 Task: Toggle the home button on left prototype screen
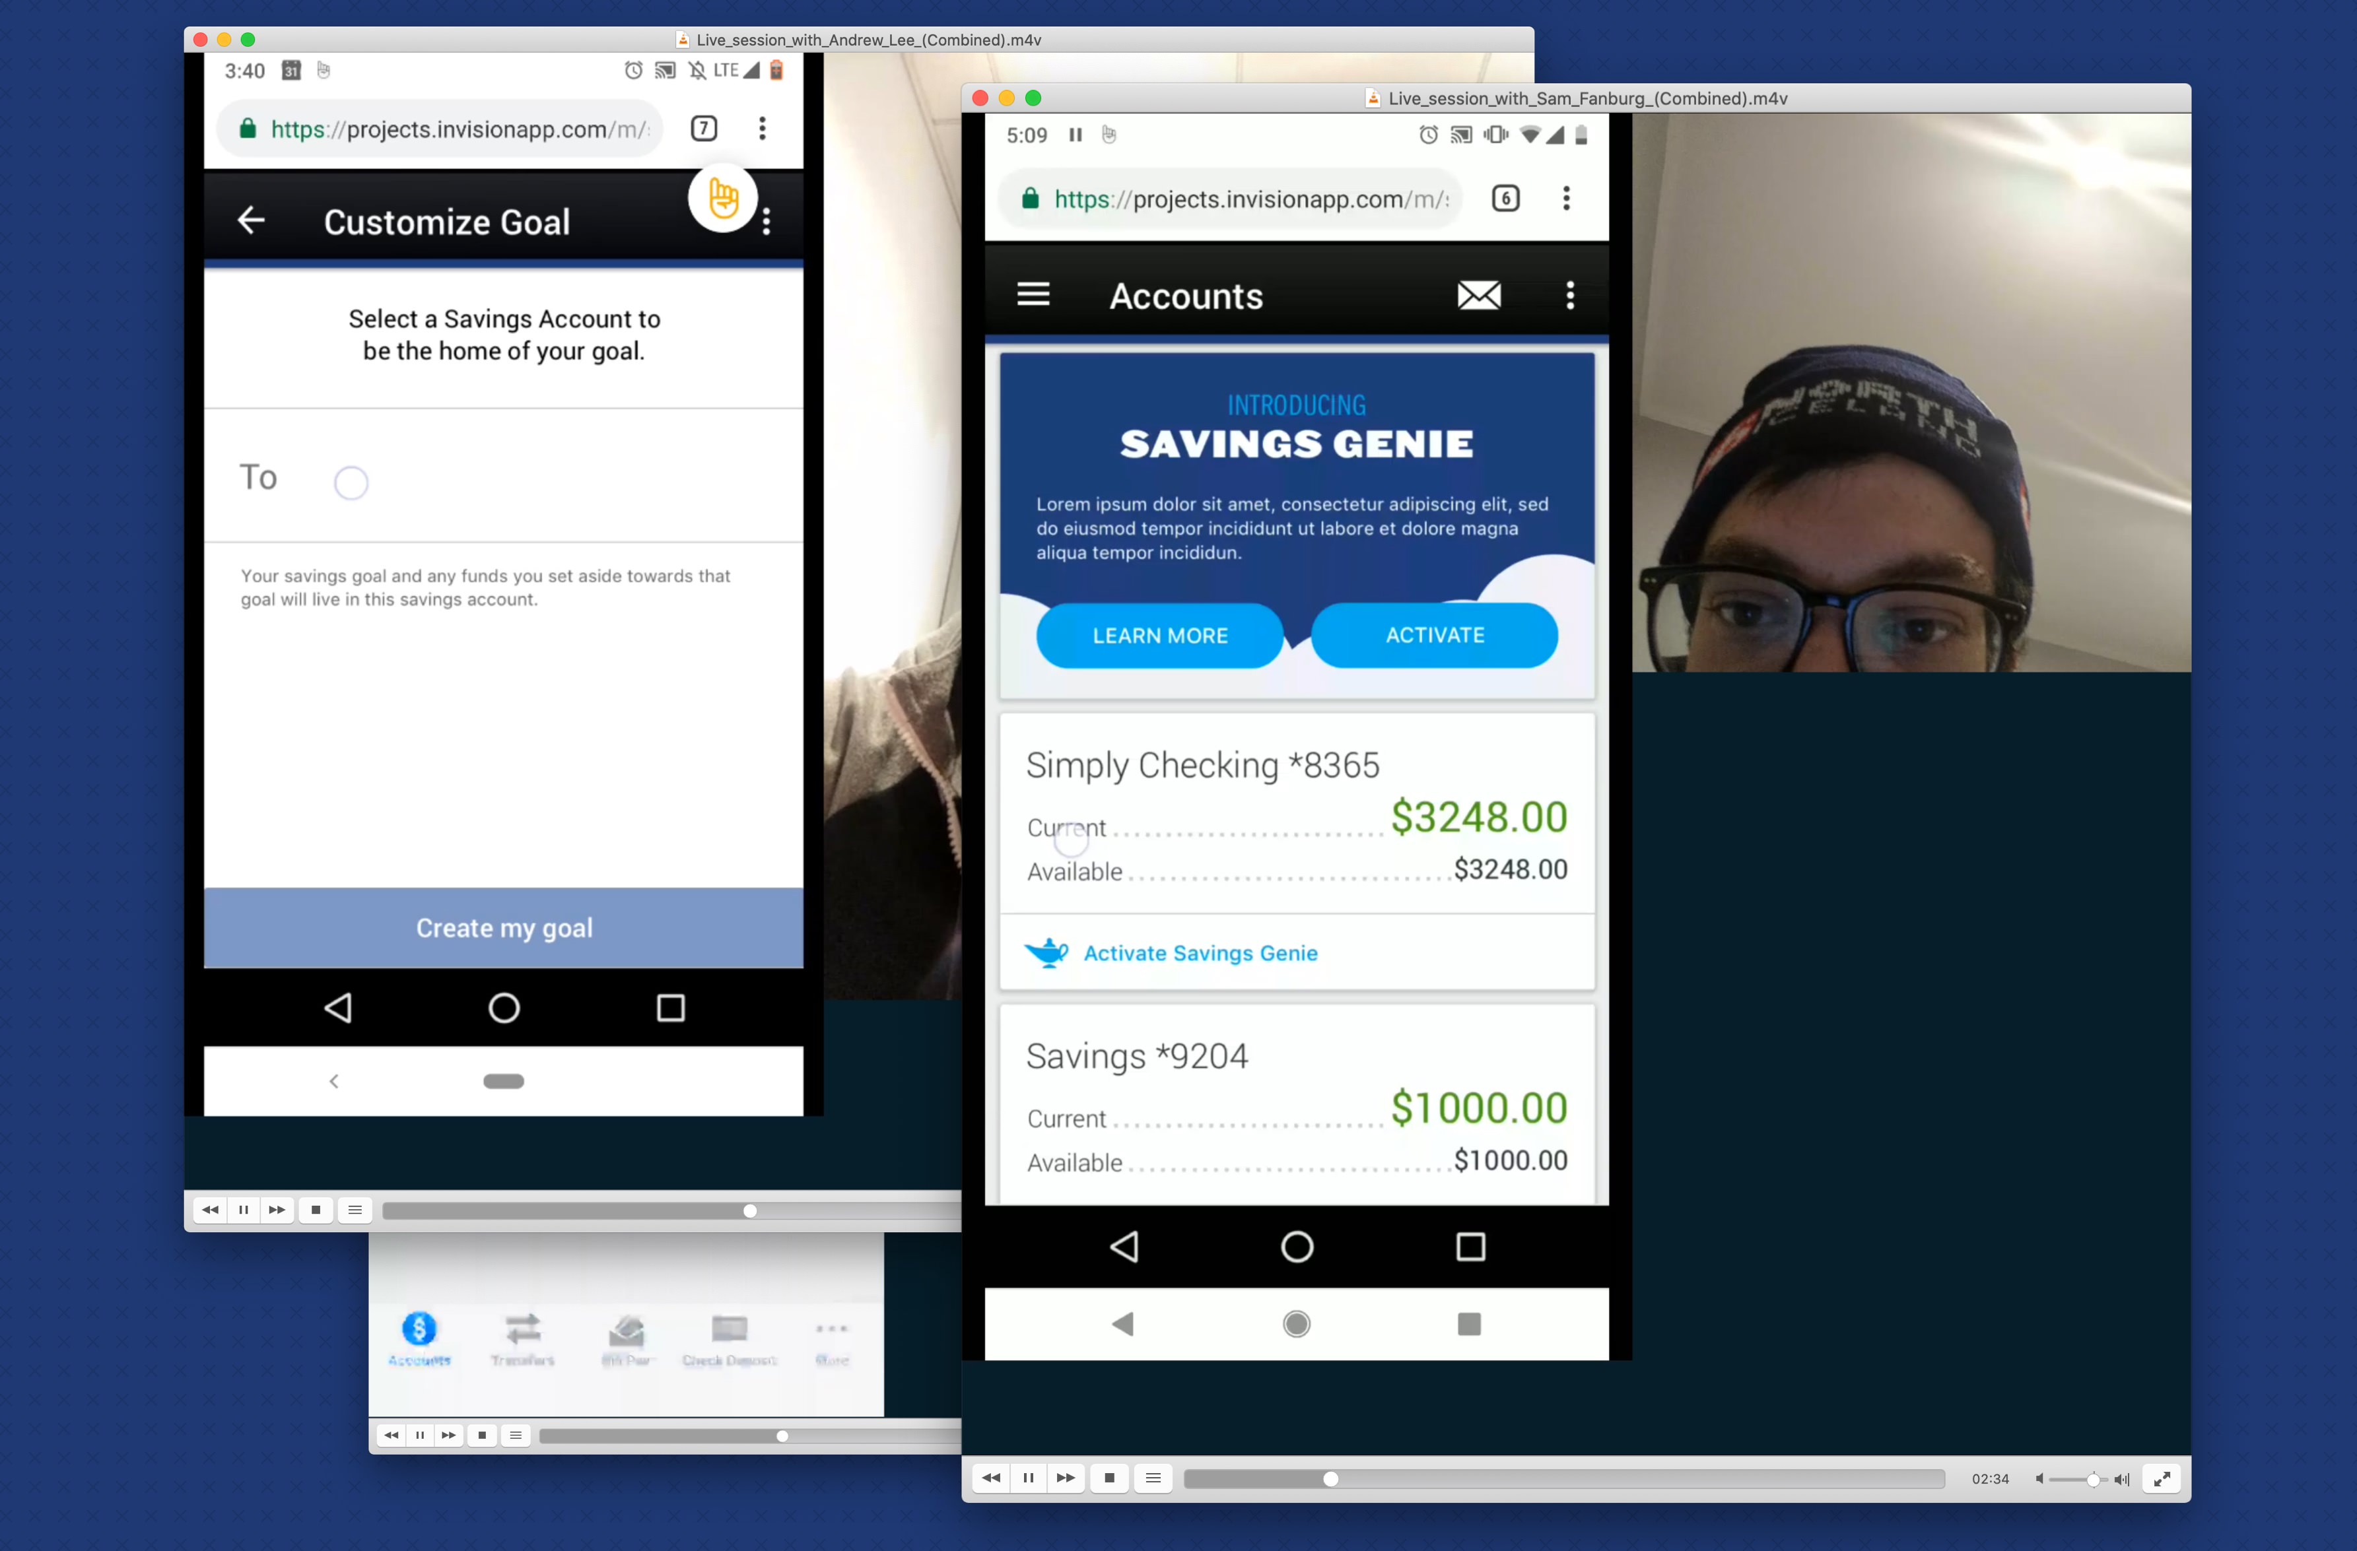(504, 1007)
